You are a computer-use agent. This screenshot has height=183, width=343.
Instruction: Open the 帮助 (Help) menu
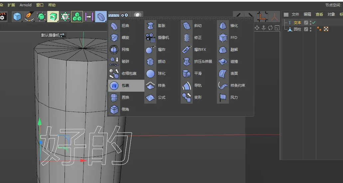pos(52,5)
